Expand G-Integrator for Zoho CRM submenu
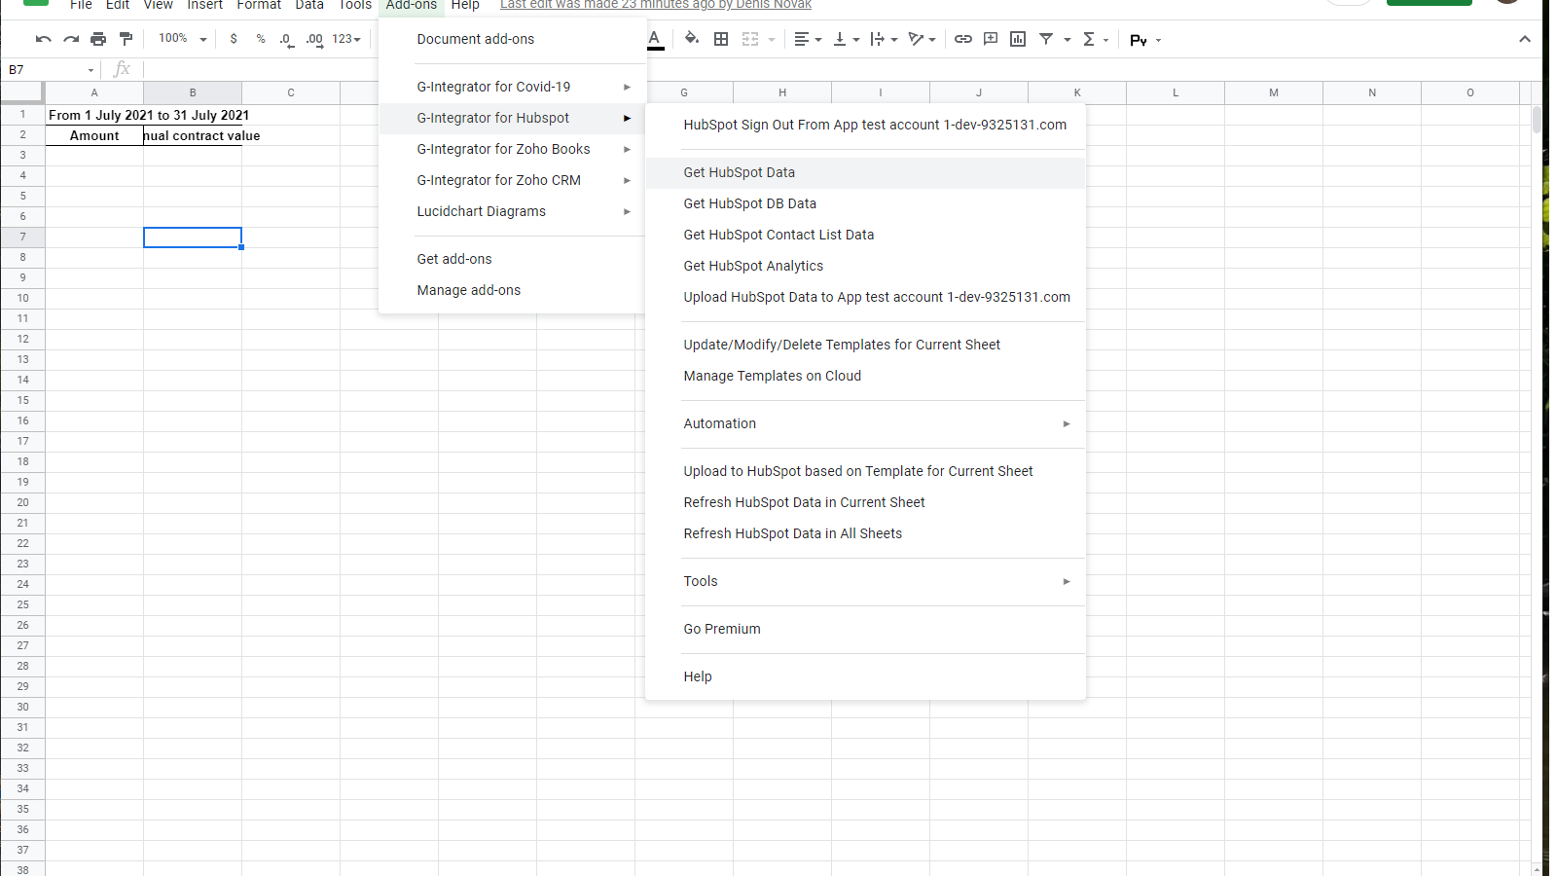 (513, 180)
